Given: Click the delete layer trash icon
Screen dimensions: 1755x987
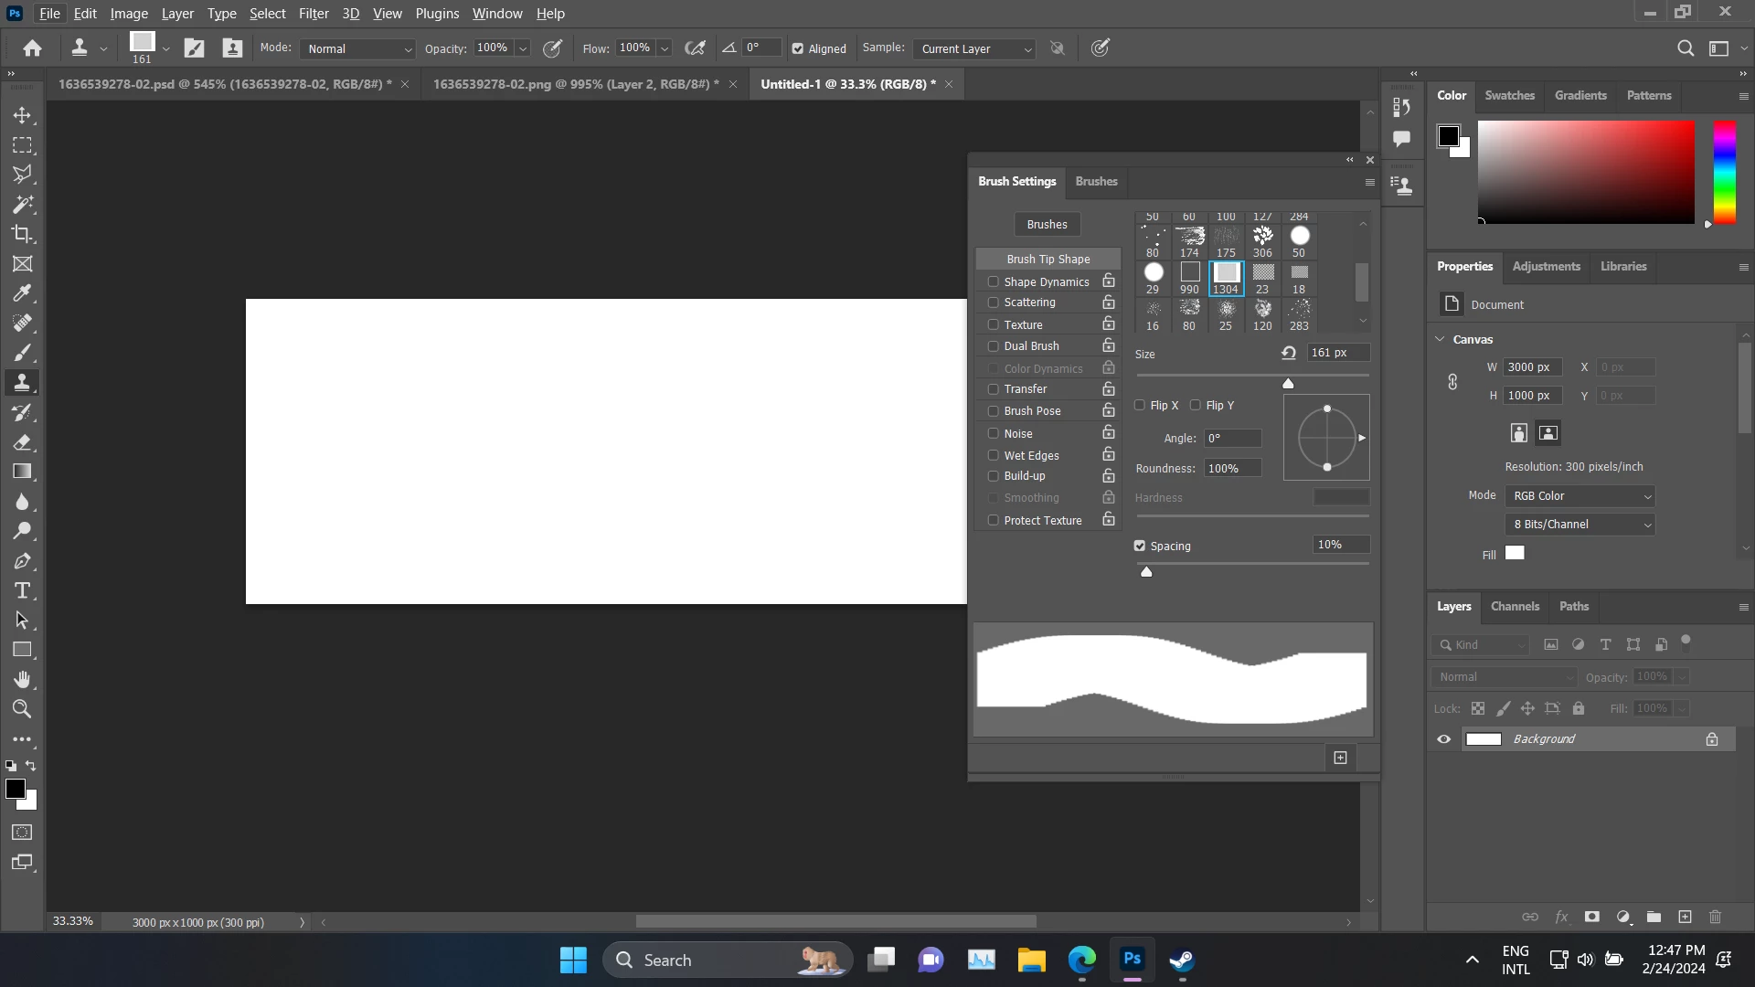Looking at the screenshot, I should click(1715, 917).
